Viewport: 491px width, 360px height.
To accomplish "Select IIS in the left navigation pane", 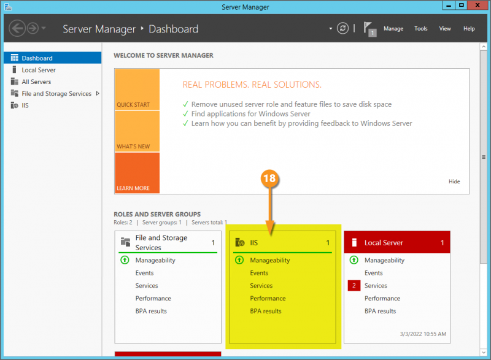I will (x=52, y=105).
